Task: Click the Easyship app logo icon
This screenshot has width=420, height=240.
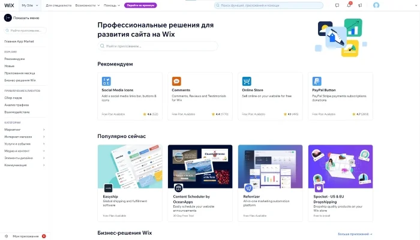Action: pos(108,188)
